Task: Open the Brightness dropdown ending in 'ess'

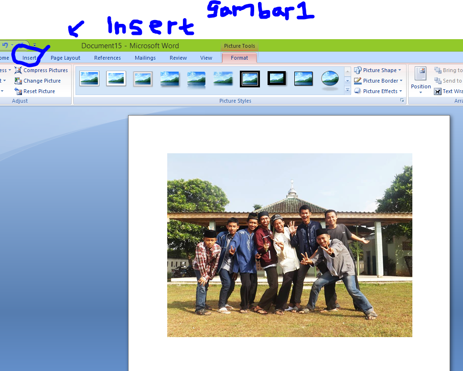Action: point(5,70)
